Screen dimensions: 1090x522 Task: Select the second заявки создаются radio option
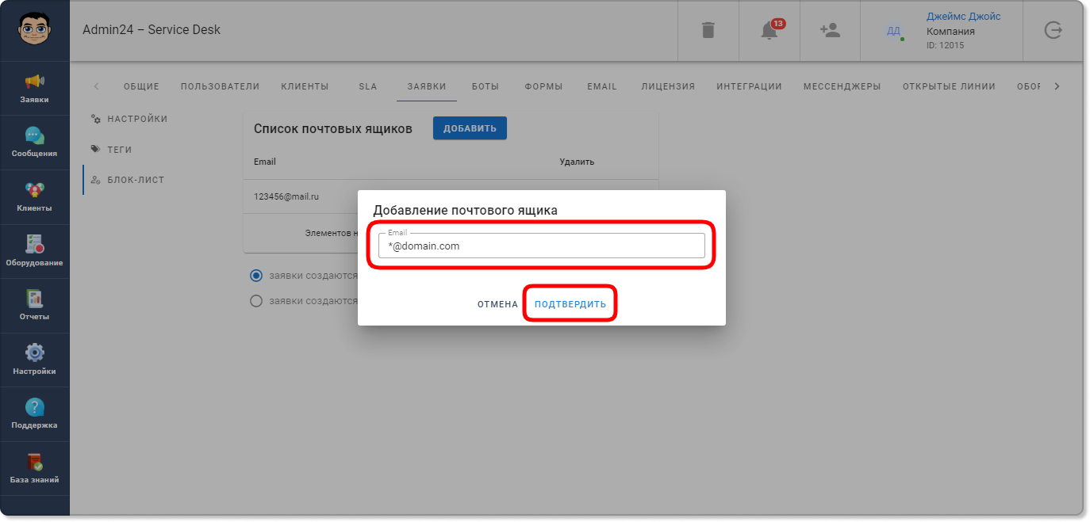tap(256, 301)
